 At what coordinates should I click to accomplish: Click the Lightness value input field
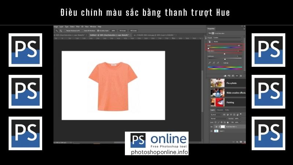click(239, 56)
